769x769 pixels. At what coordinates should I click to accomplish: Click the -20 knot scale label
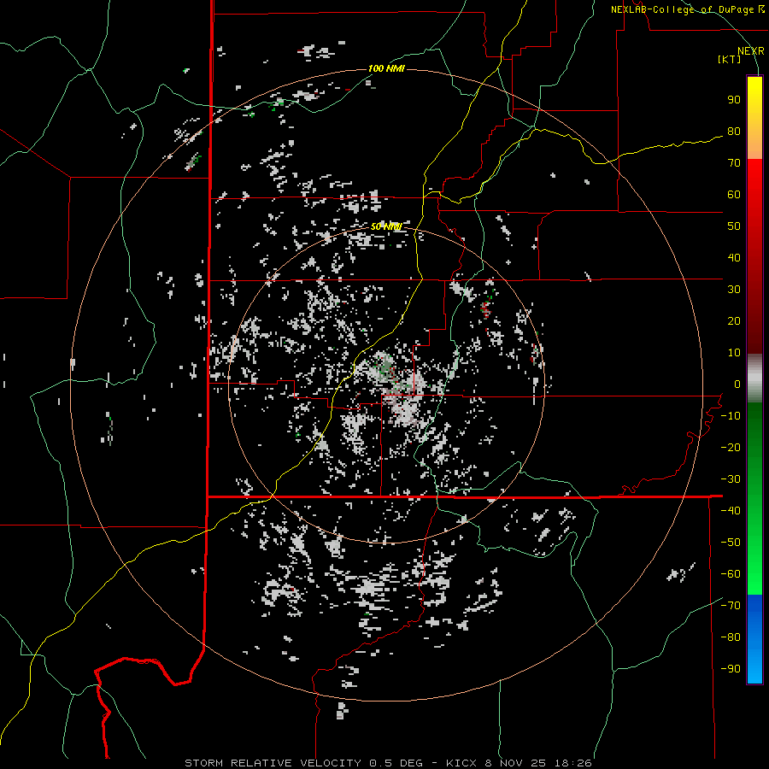click(x=731, y=447)
